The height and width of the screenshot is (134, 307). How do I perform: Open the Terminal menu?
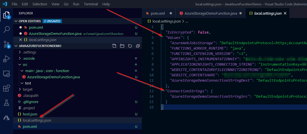(91, 4)
